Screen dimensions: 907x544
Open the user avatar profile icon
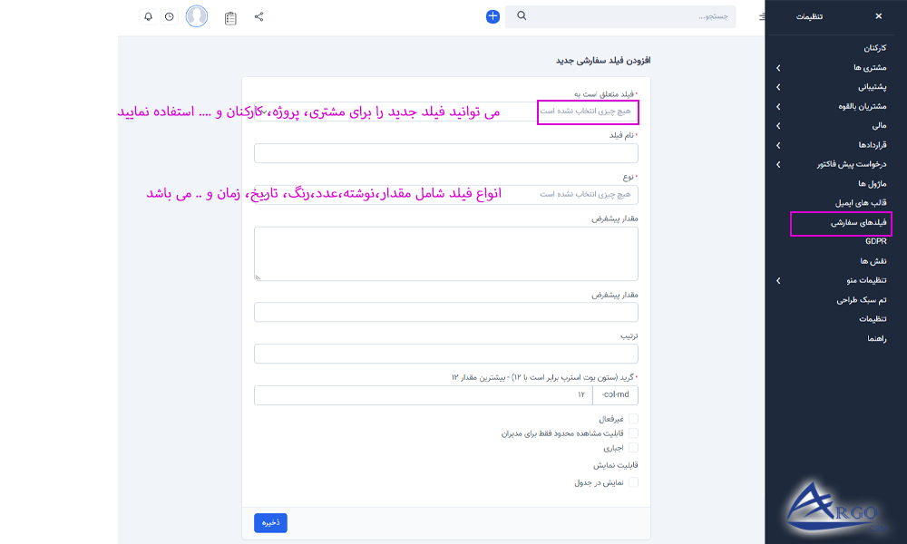pos(196,16)
